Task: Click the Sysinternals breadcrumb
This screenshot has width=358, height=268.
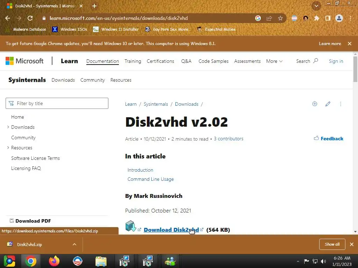Action: point(156,104)
